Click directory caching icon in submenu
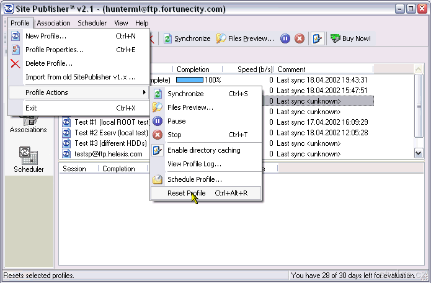The width and height of the screenshot is (431, 283). [158, 150]
